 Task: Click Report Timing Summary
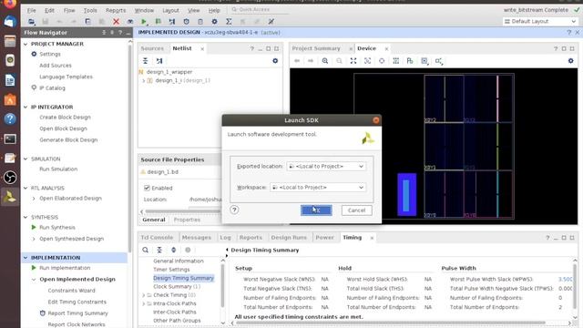tap(77, 313)
